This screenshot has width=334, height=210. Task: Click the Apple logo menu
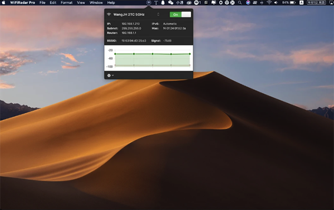[x=3, y=3]
